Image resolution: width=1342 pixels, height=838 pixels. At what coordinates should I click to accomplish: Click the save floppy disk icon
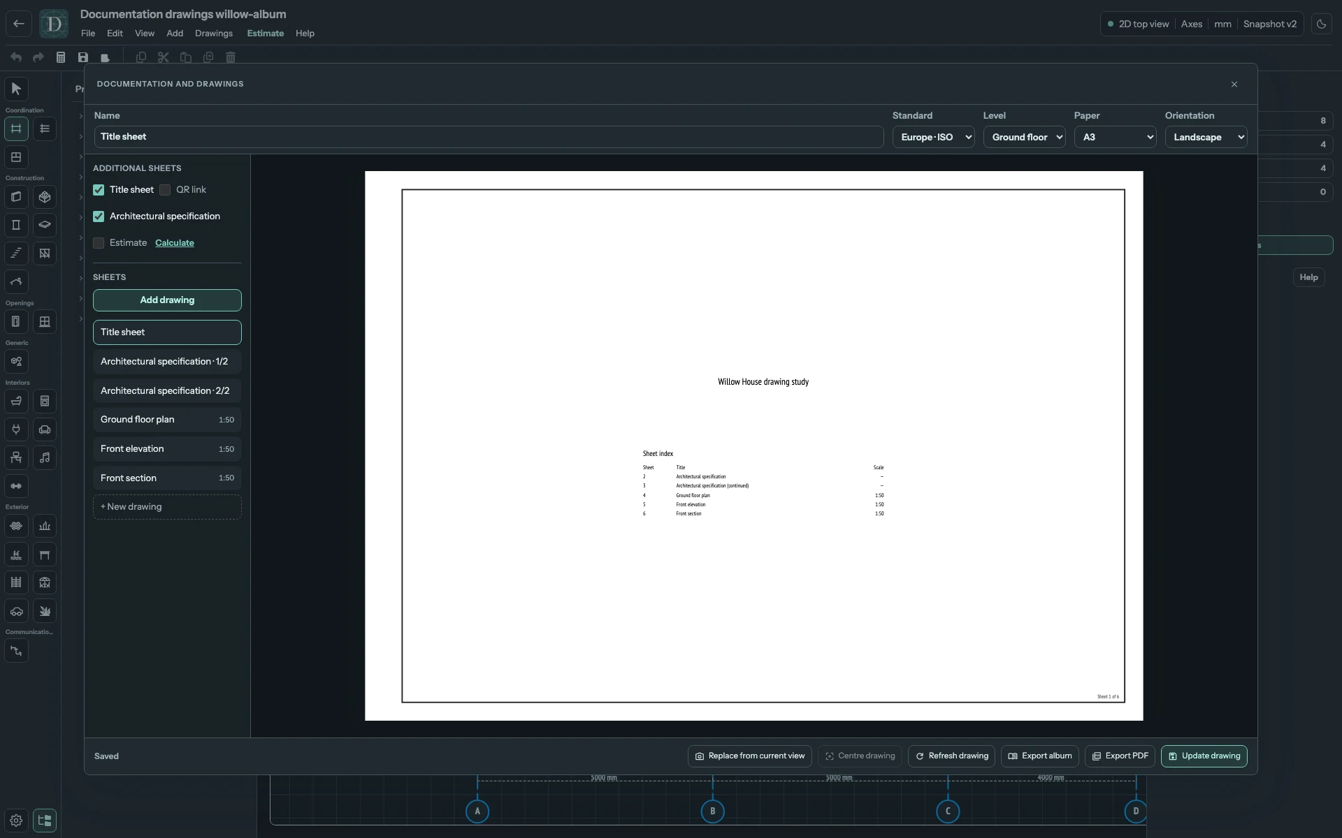[x=83, y=57]
